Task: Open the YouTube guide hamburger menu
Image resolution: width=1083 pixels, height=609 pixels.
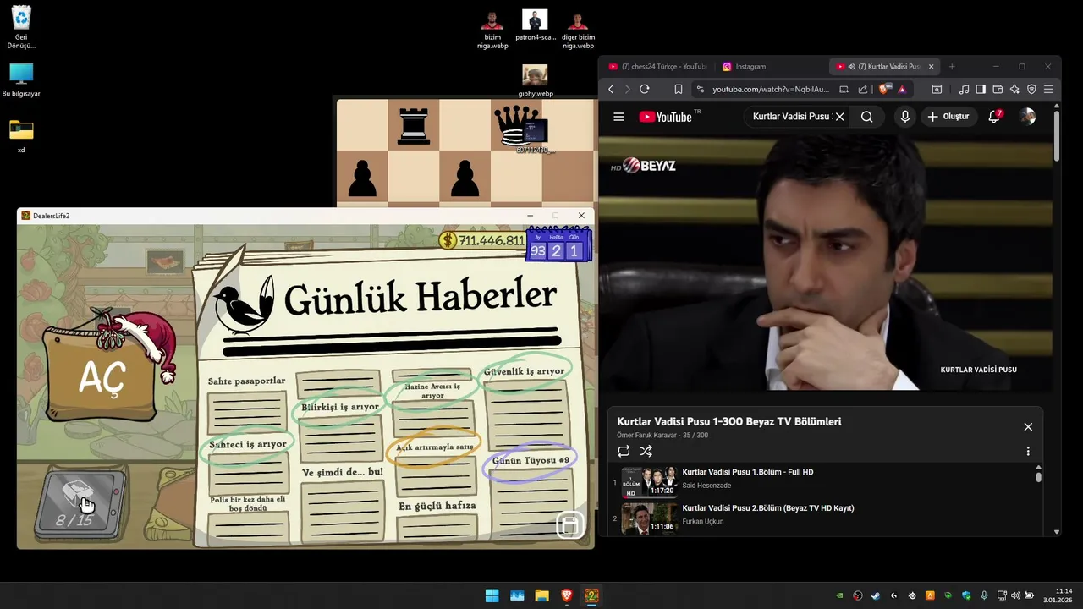Action: pyautogui.click(x=618, y=117)
